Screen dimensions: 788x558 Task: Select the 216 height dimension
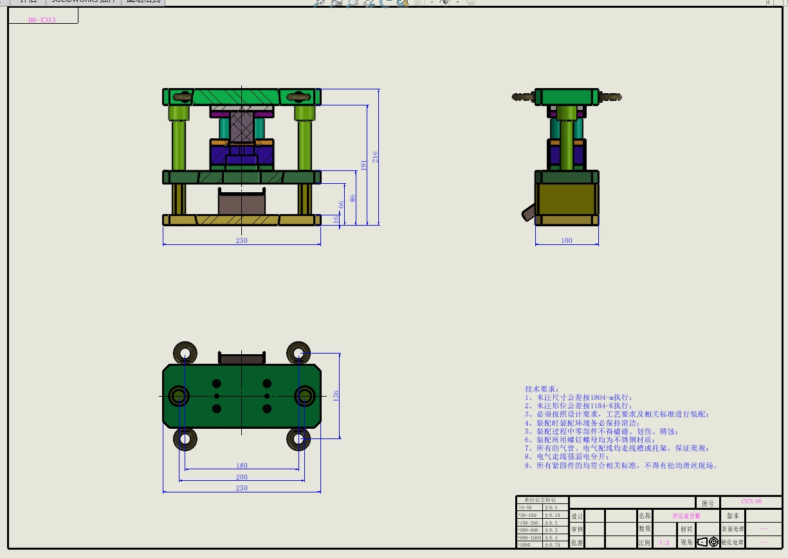click(x=376, y=156)
